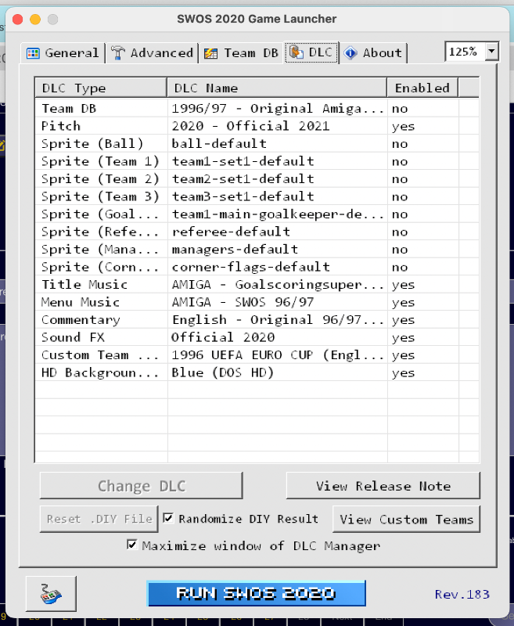
Task: Click the DLC Name column header
Action: (x=276, y=88)
